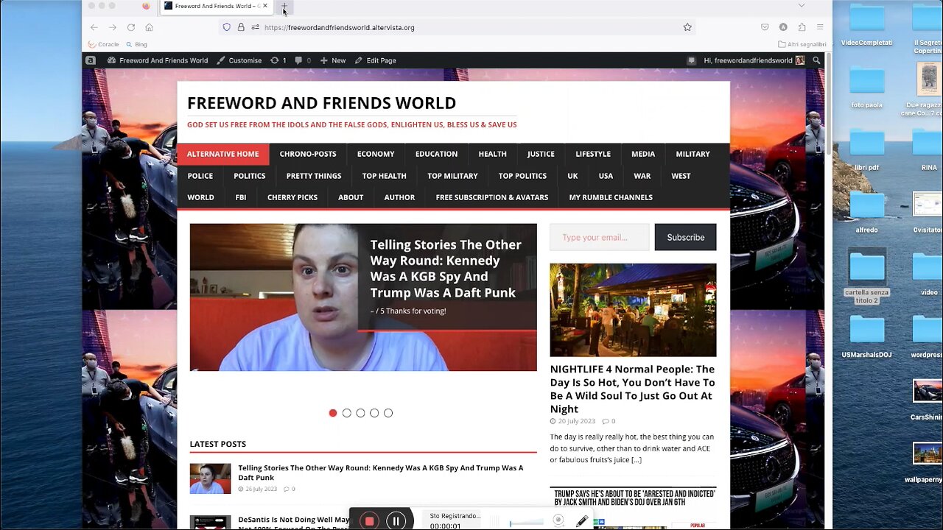The image size is (943, 530).
Task: Open the Justice category
Action: (x=541, y=154)
